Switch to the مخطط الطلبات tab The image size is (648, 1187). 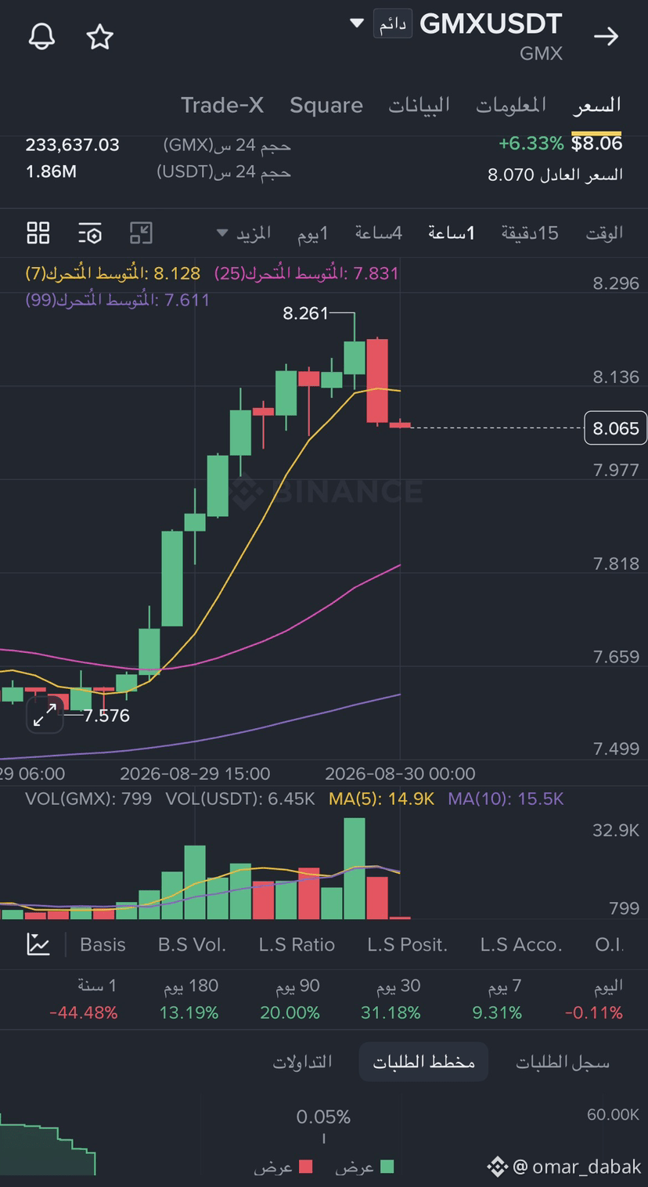(x=423, y=1062)
